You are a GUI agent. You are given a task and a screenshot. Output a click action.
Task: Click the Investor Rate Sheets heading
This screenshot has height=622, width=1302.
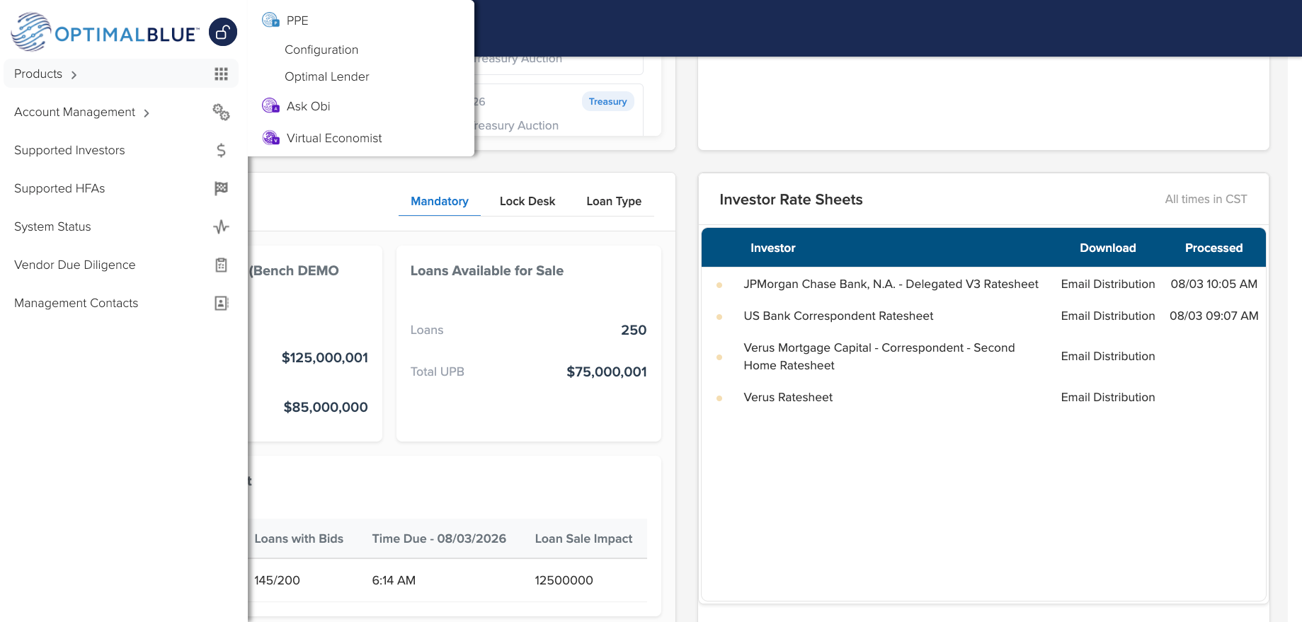pyautogui.click(x=791, y=200)
